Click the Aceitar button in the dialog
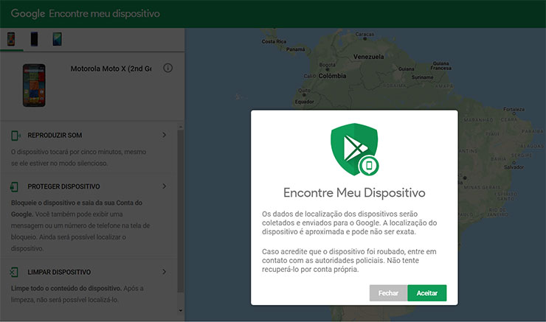Screen dimensions: 546x322 point(427,293)
